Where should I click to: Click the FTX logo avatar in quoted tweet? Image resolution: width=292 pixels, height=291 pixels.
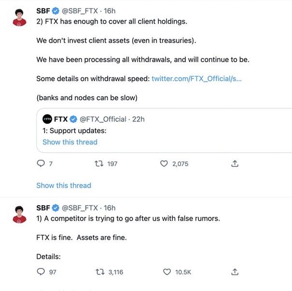click(47, 119)
